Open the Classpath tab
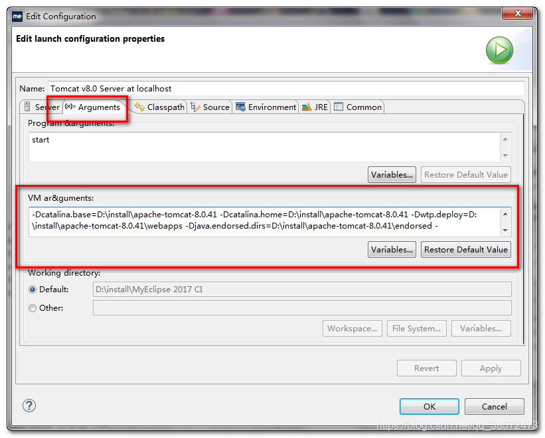545x438 pixels. coord(159,107)
